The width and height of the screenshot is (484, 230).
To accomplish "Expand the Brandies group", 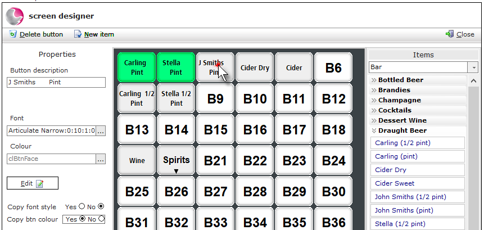I will pos(418,90).
